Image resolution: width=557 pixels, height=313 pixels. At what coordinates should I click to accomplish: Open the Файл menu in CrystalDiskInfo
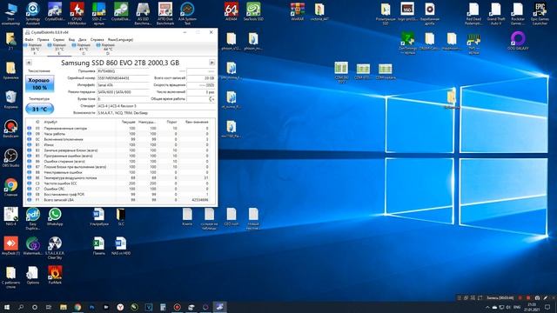(29, 40)
